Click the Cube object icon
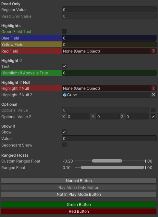Viewport: 158px width, 217px height. (65, 95)
